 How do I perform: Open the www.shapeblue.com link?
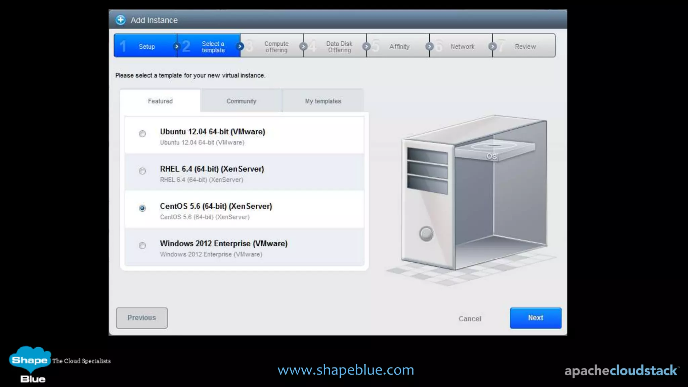[346, 370]
